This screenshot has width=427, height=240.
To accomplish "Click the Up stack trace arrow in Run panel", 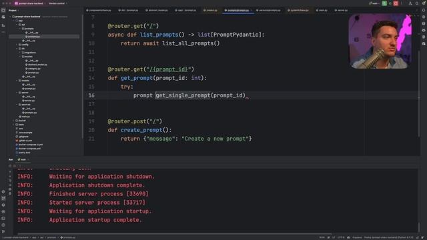I will point(10,172).
